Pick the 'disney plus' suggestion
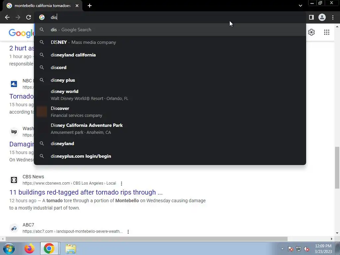340x255 pixels. pyautogui.click(x=170, y=80)
